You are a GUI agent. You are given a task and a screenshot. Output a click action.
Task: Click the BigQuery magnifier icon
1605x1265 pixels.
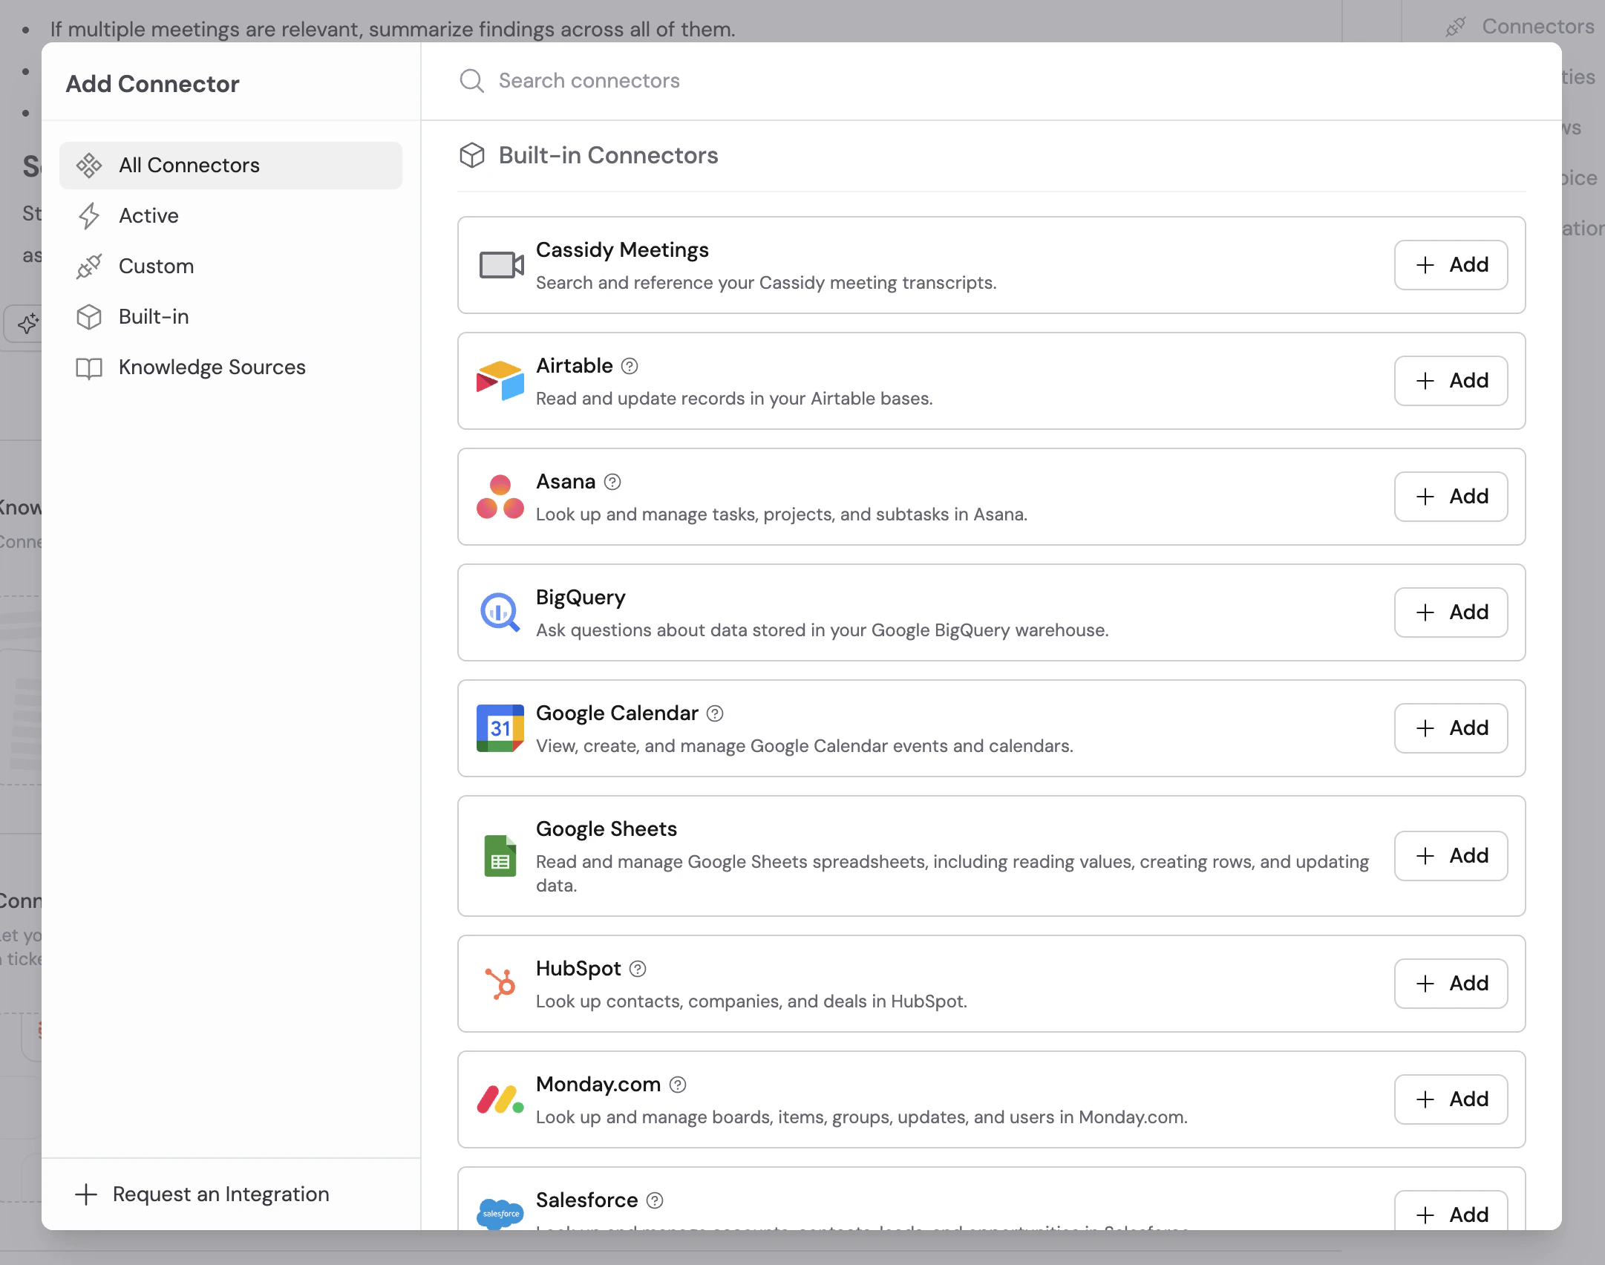(x=500, y=612)
